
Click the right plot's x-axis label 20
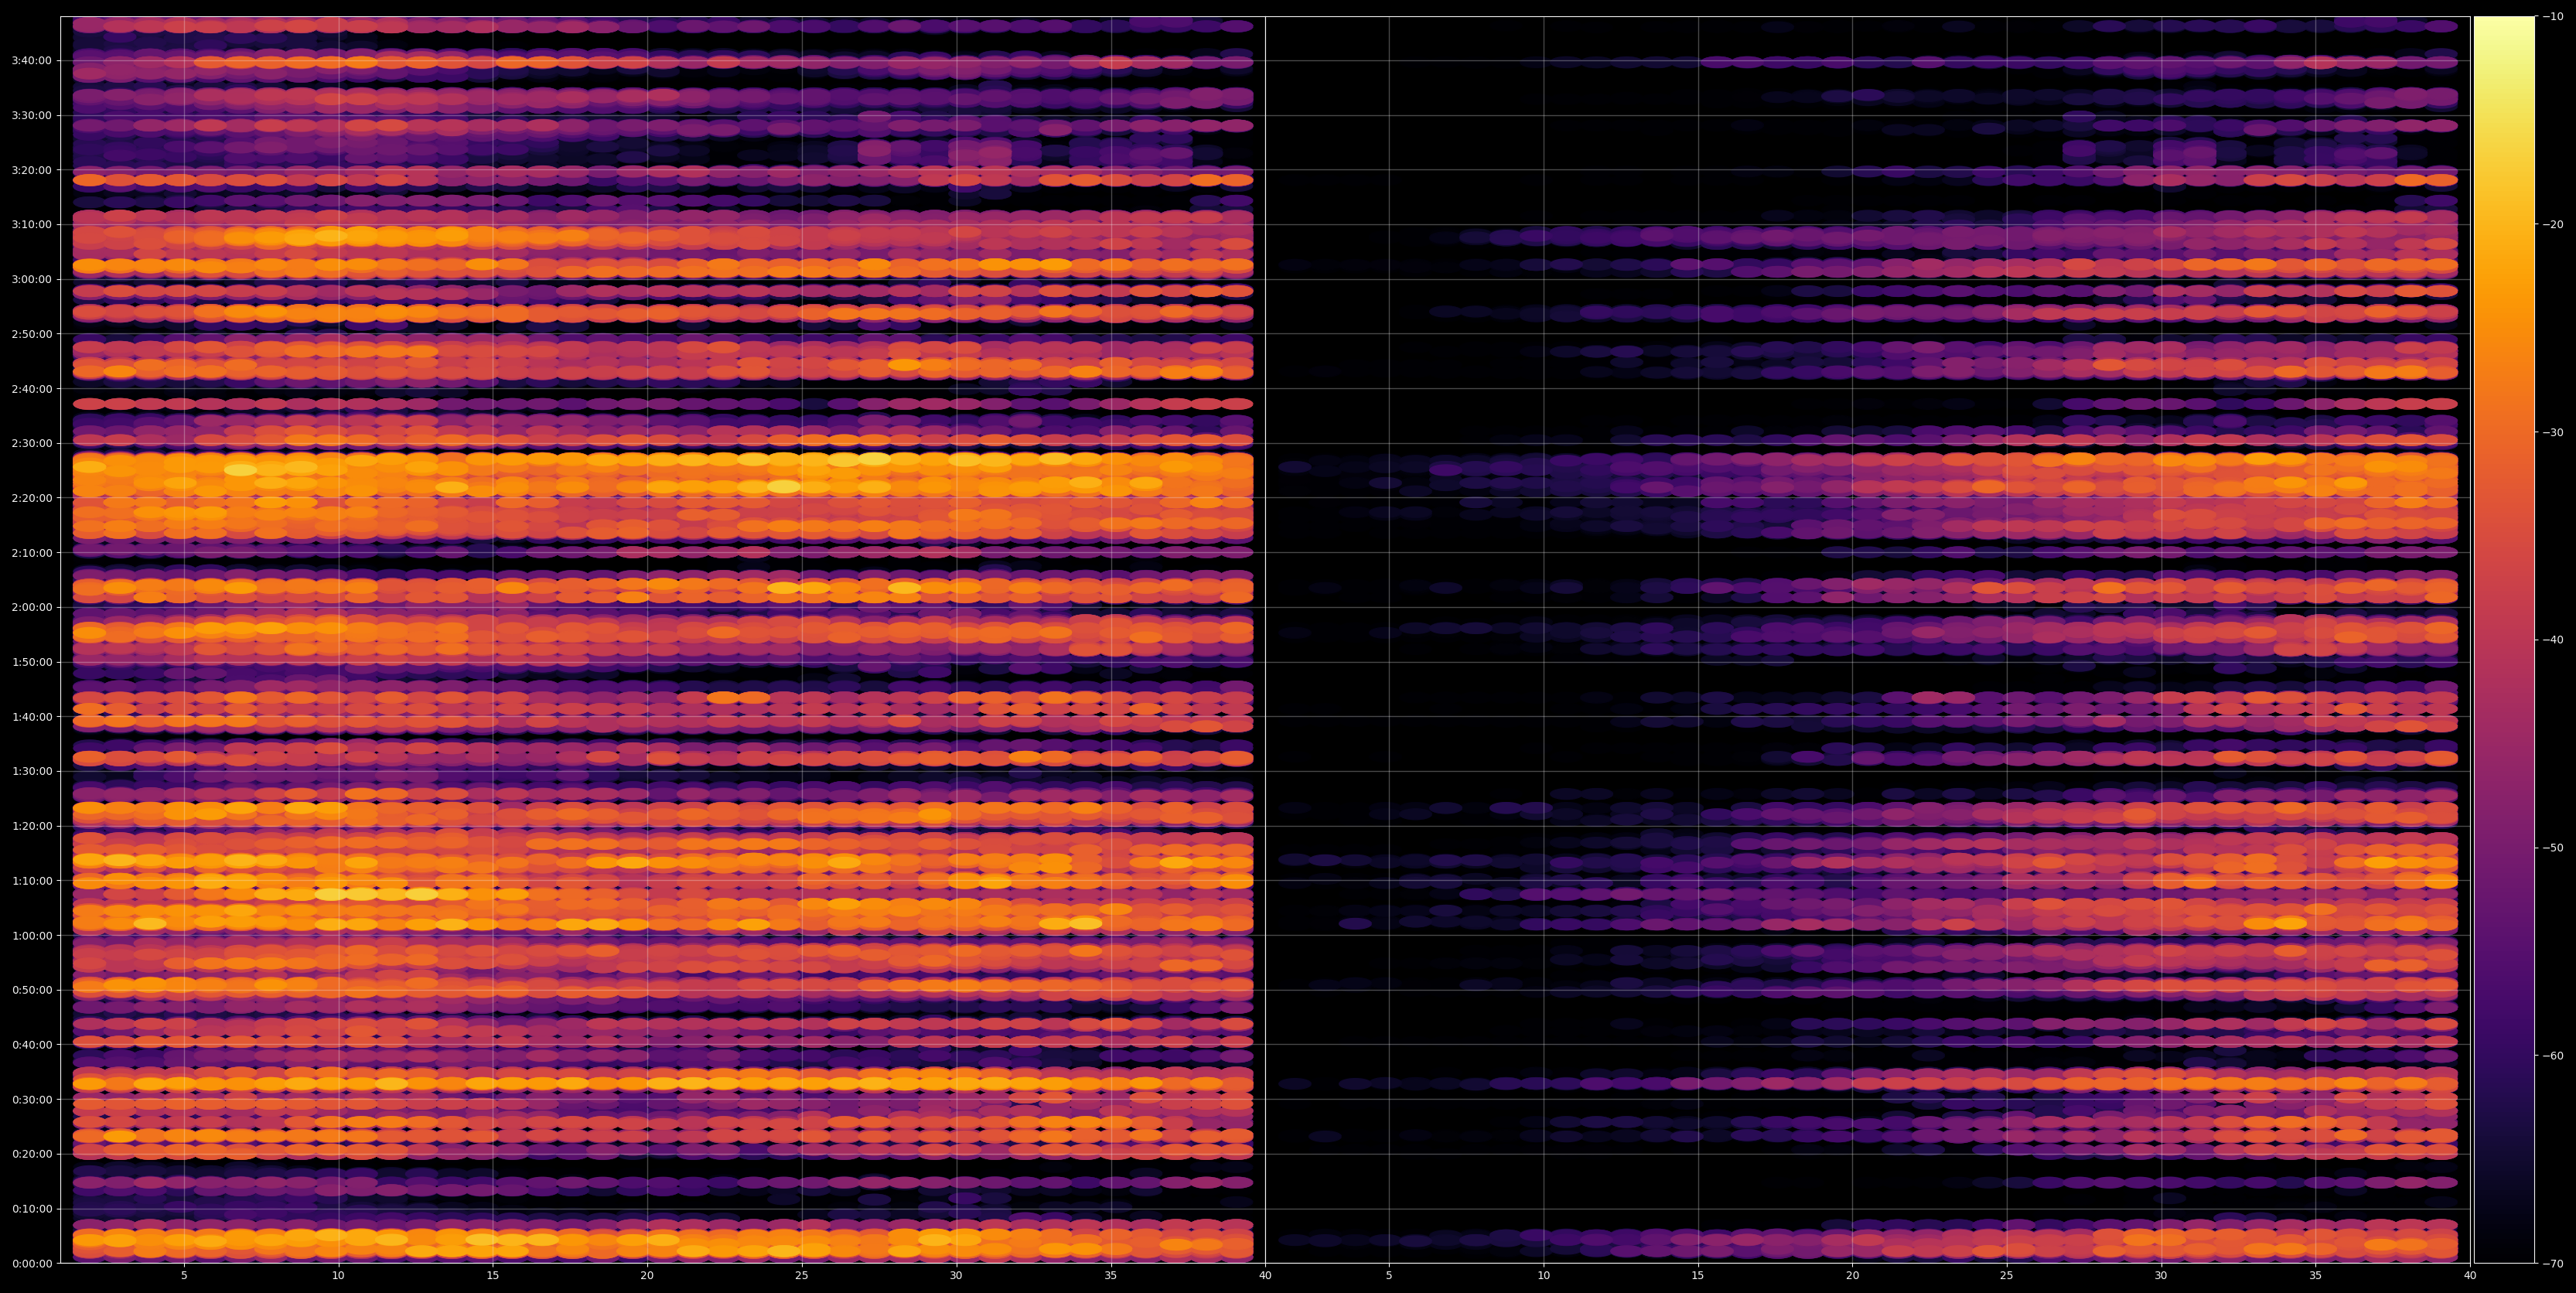[x=1852, y=1276]
